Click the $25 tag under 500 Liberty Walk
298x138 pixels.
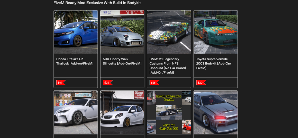(x=108, y=83)
